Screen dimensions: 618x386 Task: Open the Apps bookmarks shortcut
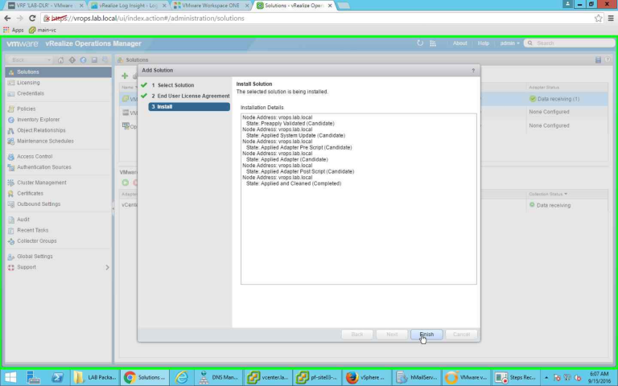[14, 30]
